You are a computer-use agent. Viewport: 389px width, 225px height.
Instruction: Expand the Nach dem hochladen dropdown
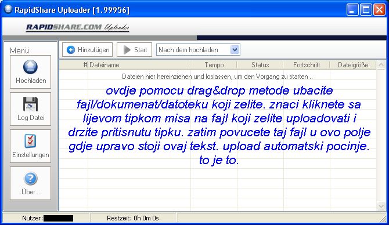coord(198,50)
